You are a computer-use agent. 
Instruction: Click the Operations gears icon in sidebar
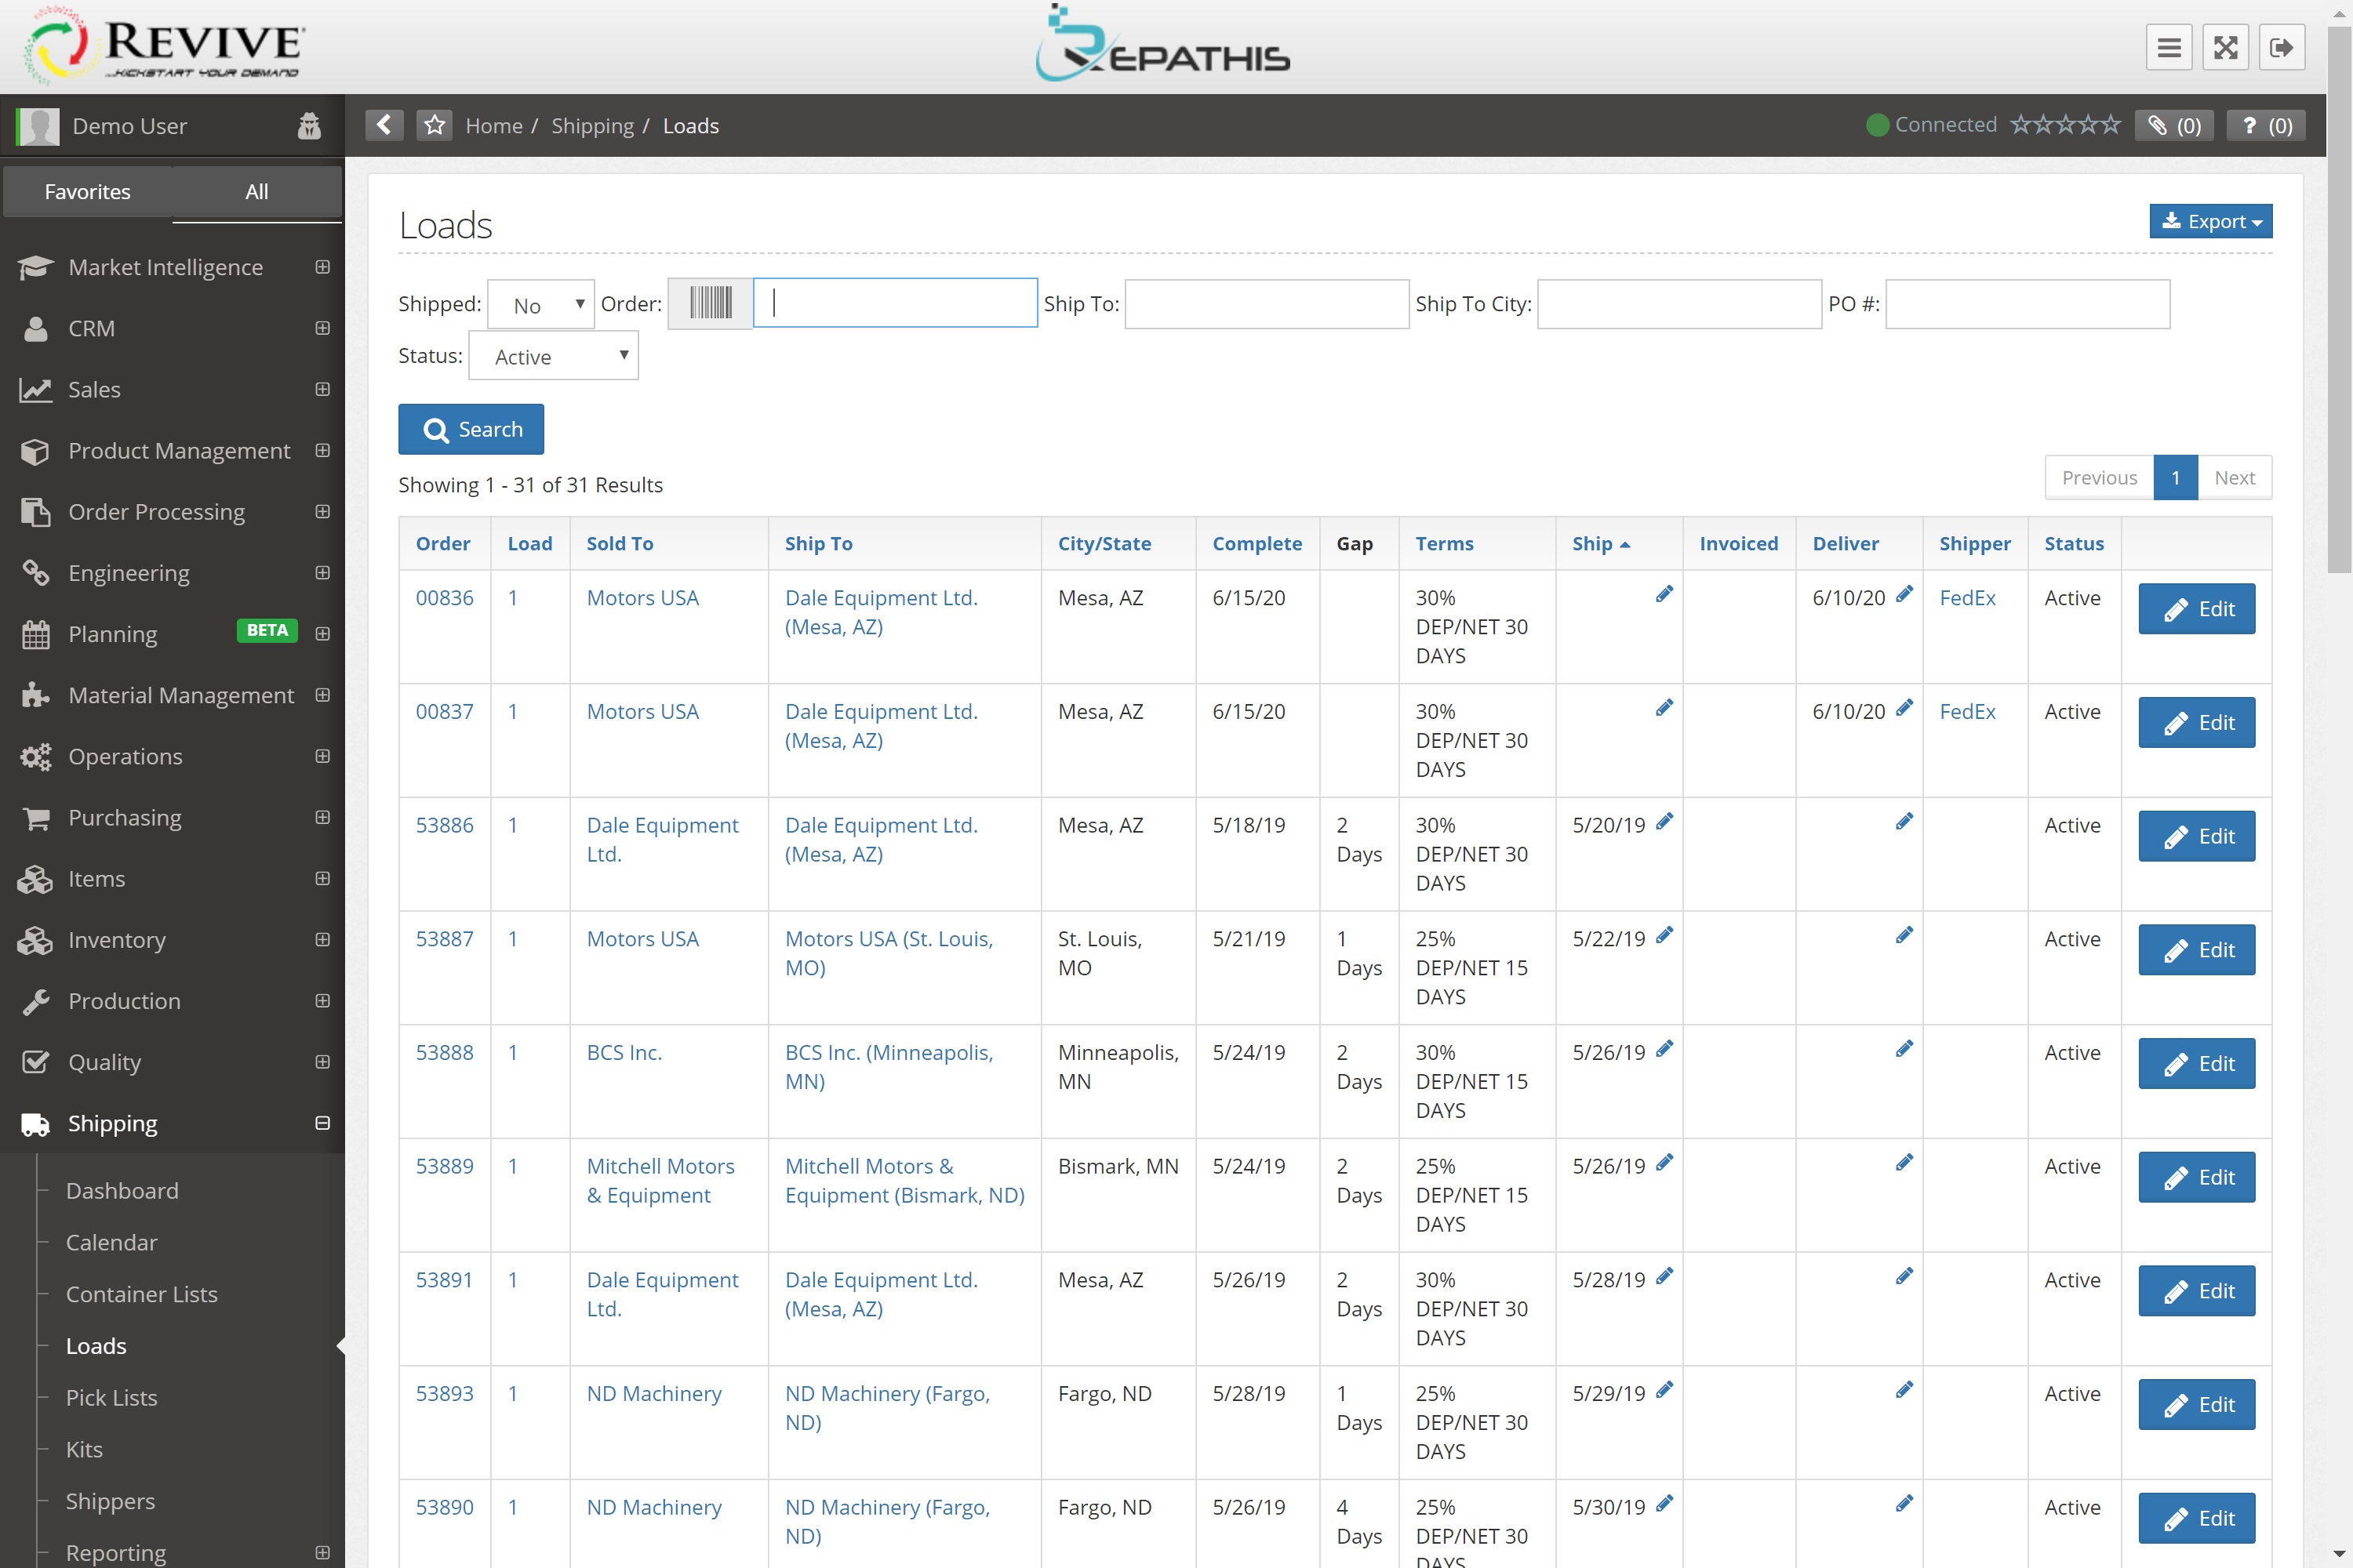[x=35, y=757]
